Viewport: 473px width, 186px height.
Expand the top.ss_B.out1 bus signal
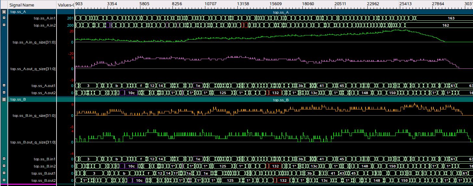[x=4, y=173]
